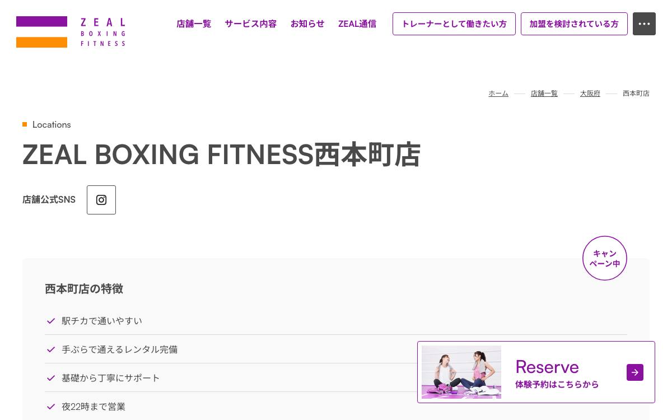Open the store's Instagram icon
This screenshot has height=420, width=672.
pyautogui.click(x=101, y=200)
